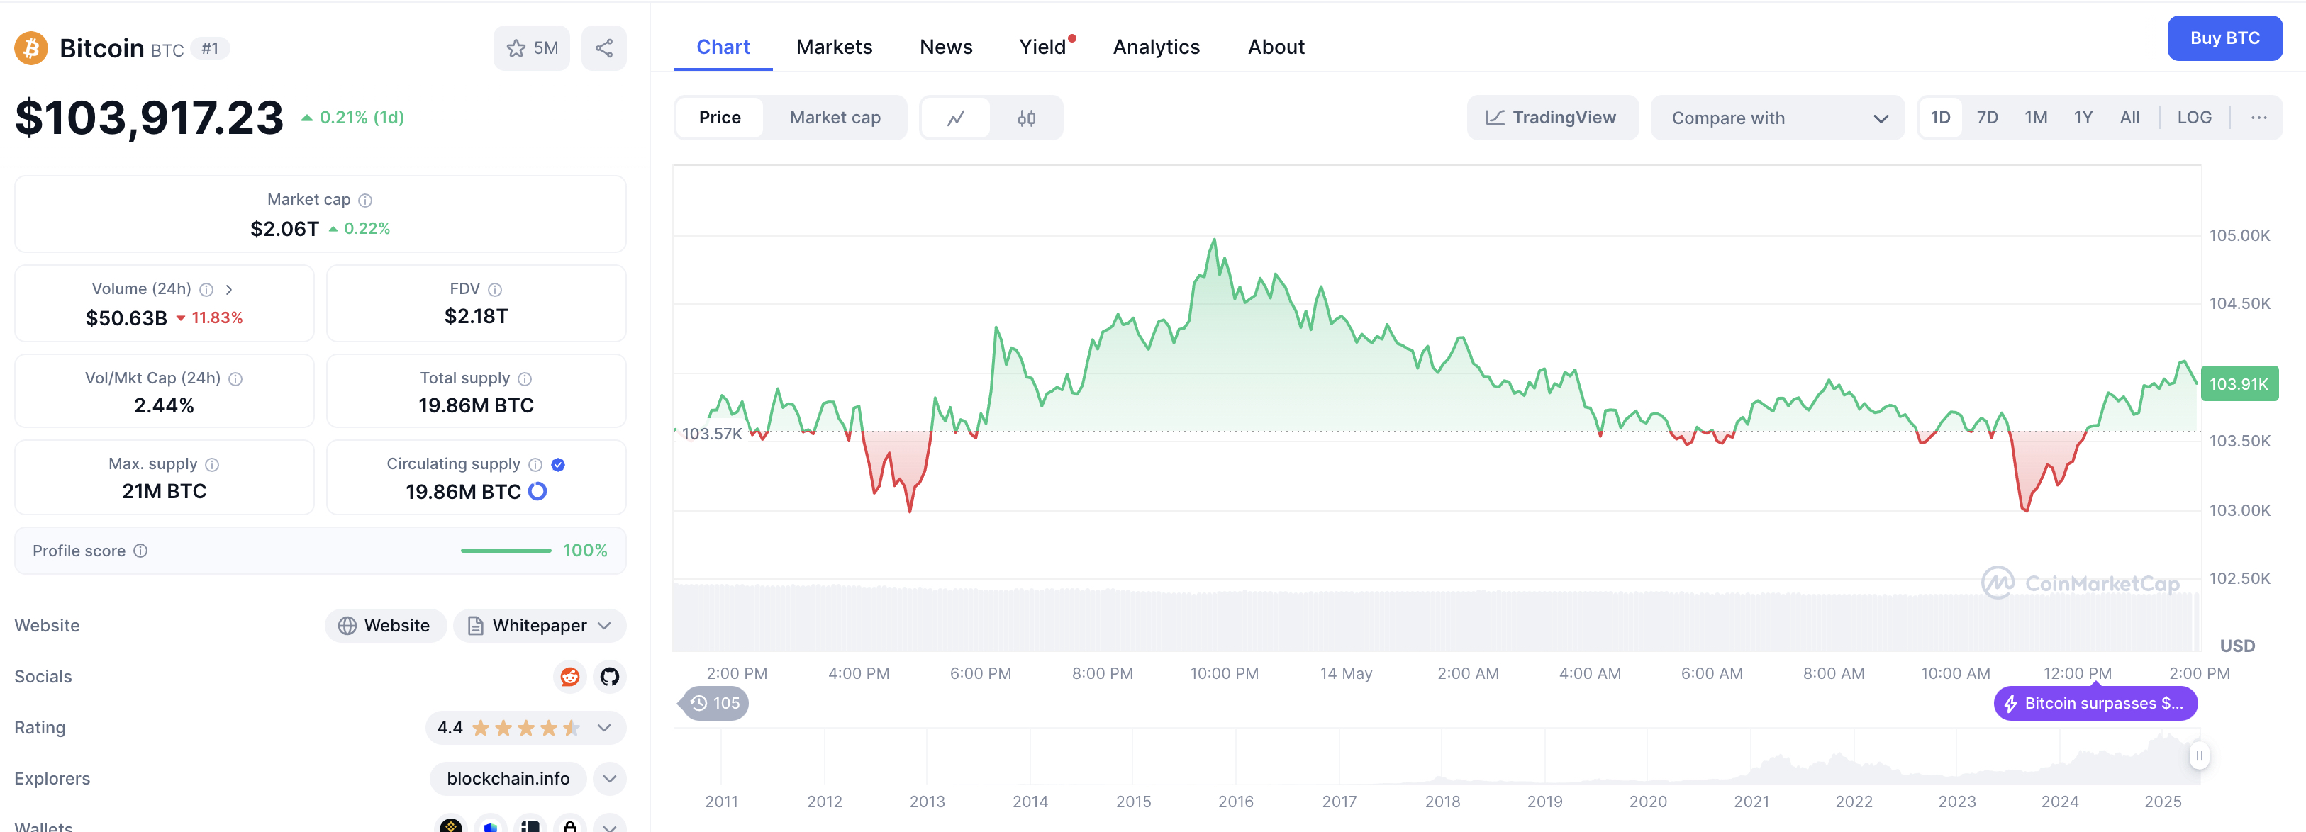Expand the Rating details chevron

(x=604, y=727)
